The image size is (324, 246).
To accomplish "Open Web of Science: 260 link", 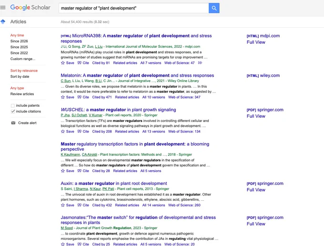I will pos(184,205).
